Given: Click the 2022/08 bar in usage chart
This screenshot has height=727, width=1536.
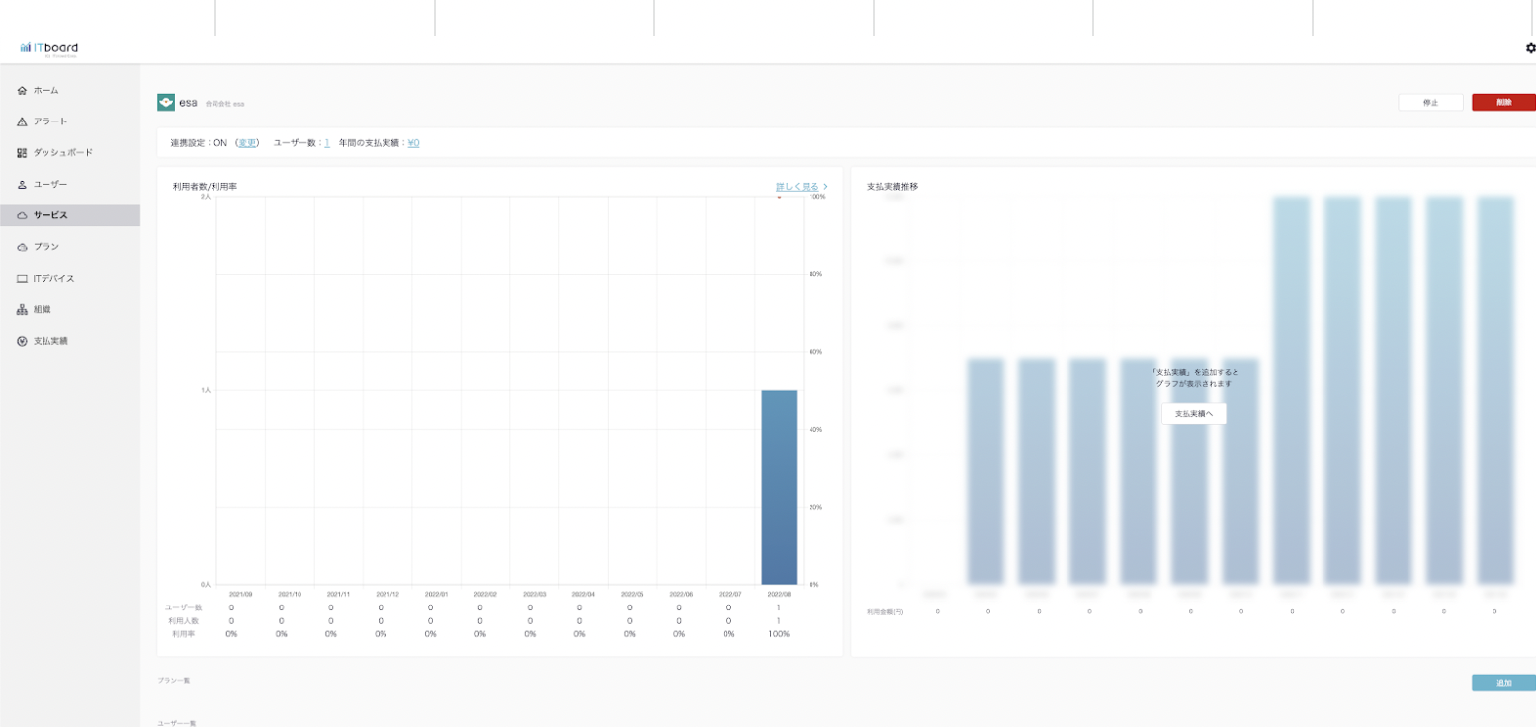Looking at the screenshot, I should [x=779, y=487].
